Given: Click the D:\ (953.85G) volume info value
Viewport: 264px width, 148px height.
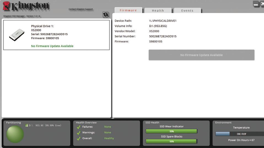Looking at the screenshot, I should coord(158,26).
